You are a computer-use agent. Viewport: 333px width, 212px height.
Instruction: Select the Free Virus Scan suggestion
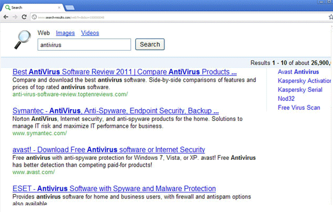[299, 108]
